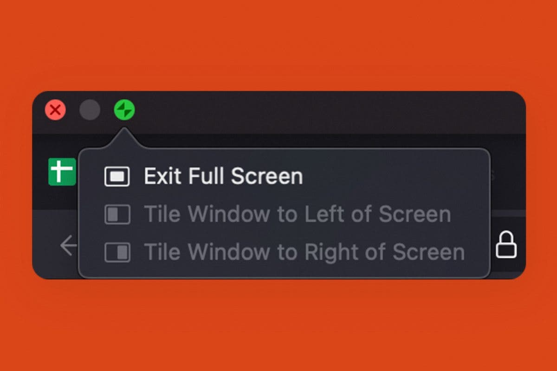Click the green full-screen window button
557x371 pixels.
click(124, 110)
